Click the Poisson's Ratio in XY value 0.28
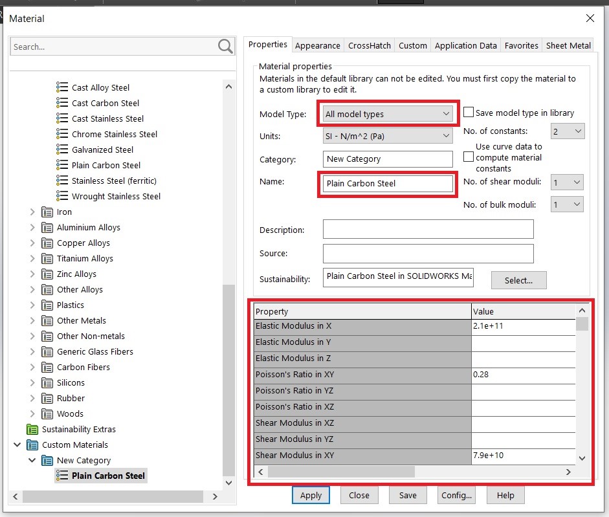609x517 pixels. [x=523, y=375]
